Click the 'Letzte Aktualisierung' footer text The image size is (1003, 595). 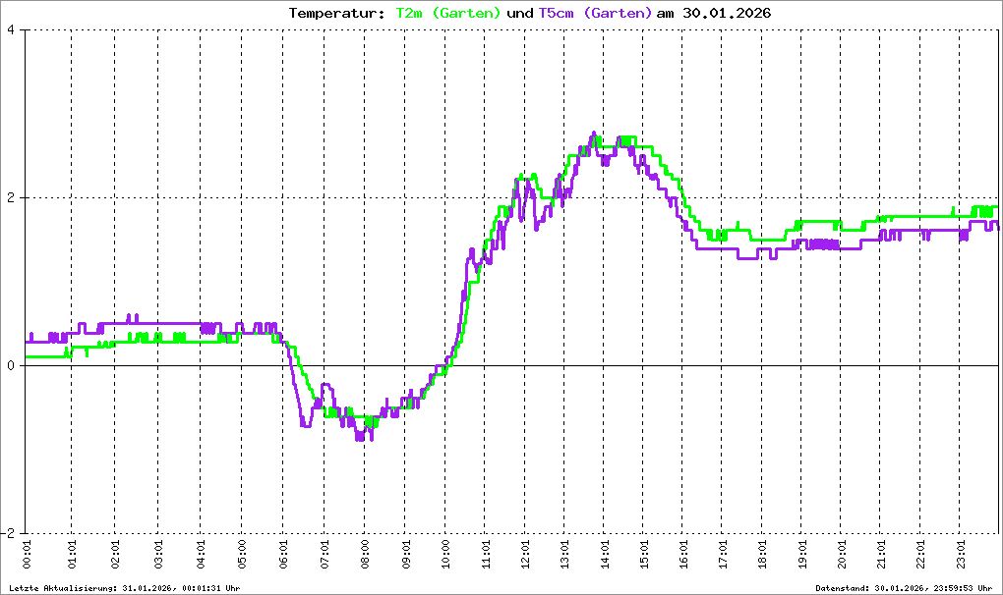(x=124, y=588)
